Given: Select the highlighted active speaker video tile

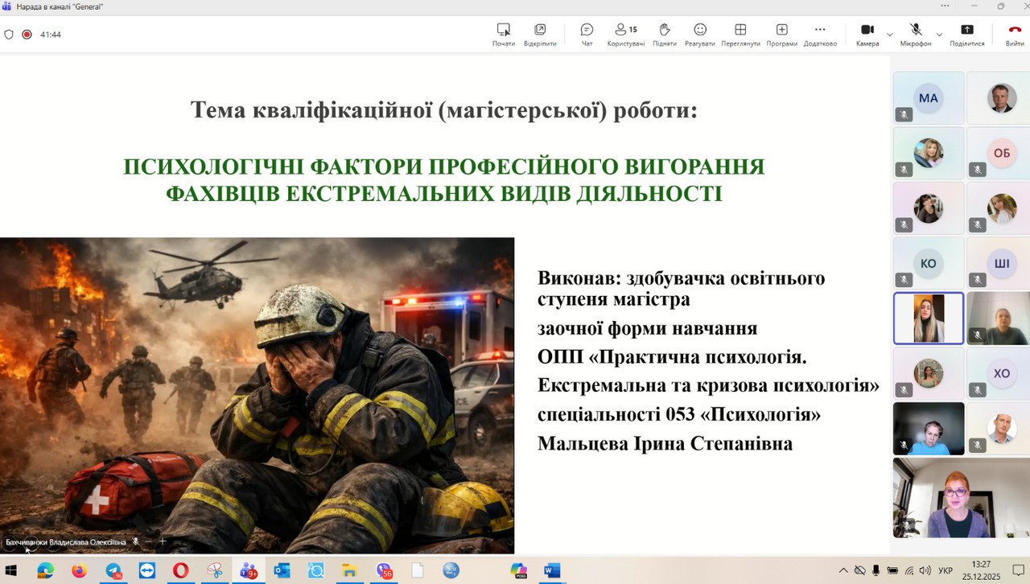Looking at the screenshot, I should click(929, 318).
